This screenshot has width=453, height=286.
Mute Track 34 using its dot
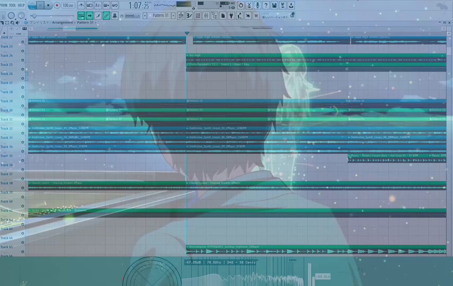(23, 151)
